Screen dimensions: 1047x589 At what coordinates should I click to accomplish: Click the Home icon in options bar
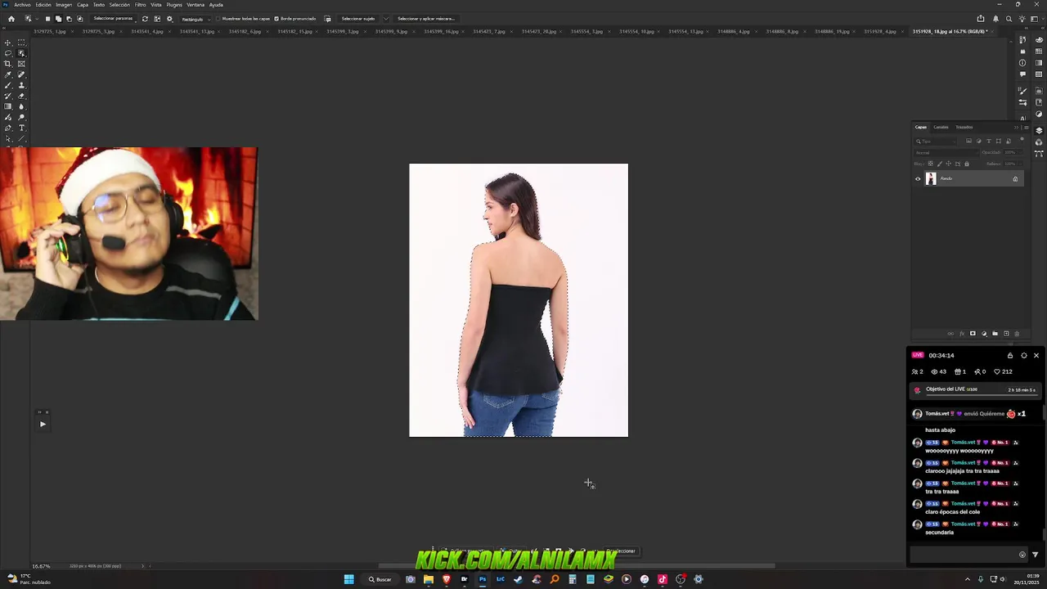point(11,19)
